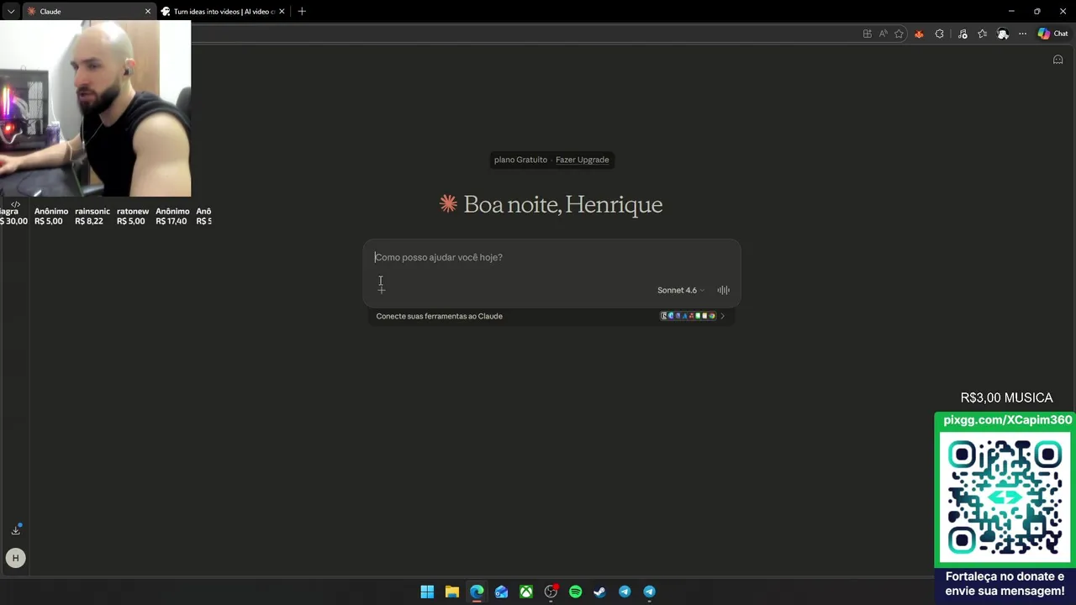The width and height of the screenshot is (1076, 605).
Task: Click the 'R$ 17,40' donation entry
Action: click(171, 216)
